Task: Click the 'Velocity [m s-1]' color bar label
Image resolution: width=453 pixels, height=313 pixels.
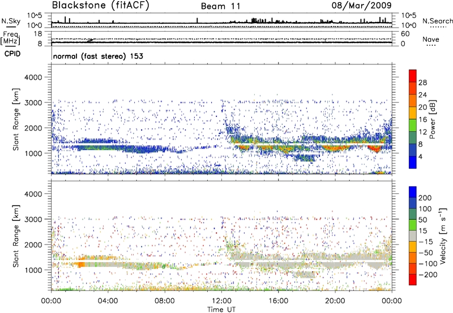Action: [443, 236]
